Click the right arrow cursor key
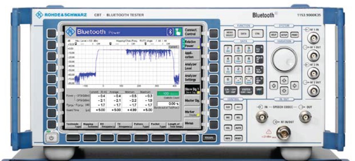The image size is (355, 161). point(294,86)
